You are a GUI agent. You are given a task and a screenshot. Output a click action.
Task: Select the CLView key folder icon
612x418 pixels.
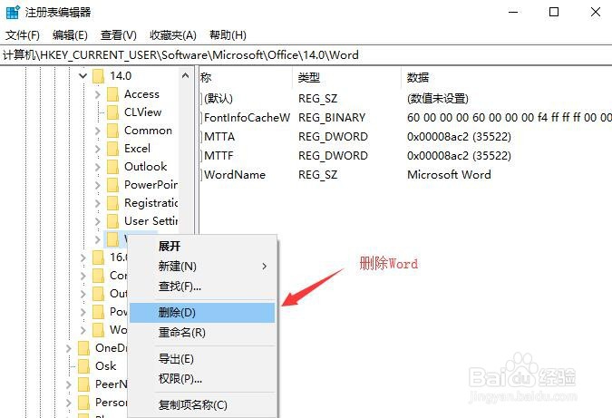coord(112,112)
